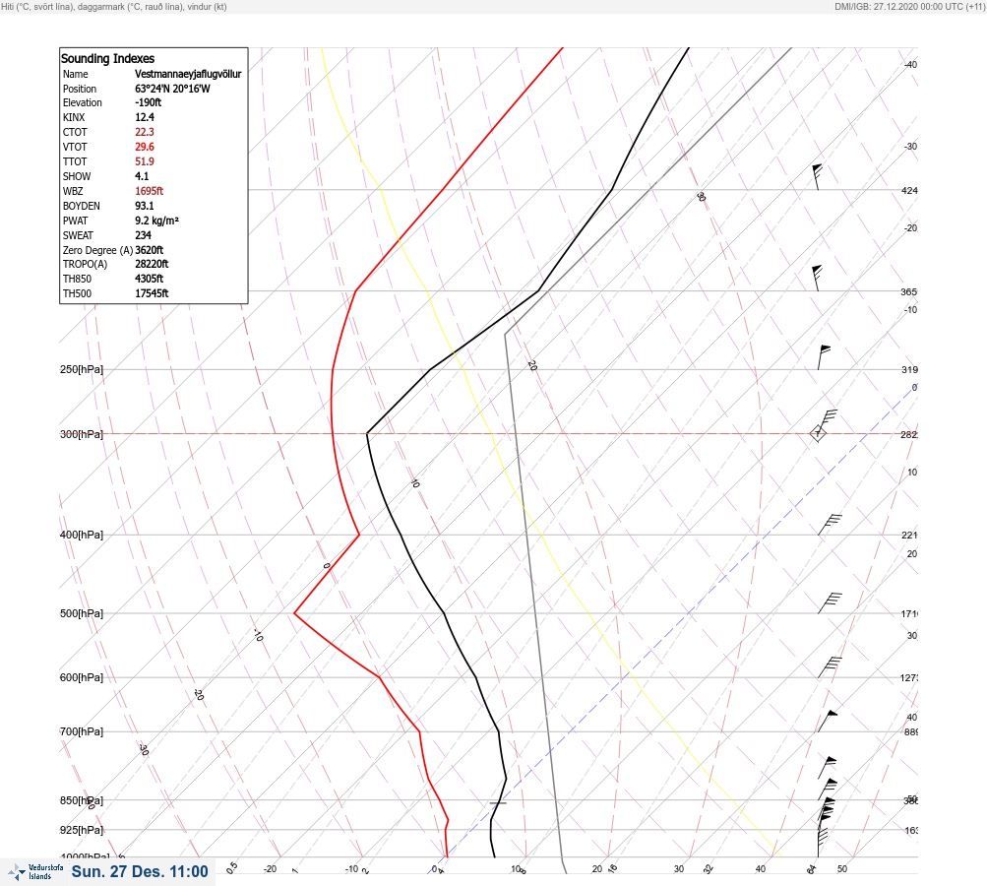
Task: Click the diamond wind marker at 300 hPa
Action: click(818, 433)
